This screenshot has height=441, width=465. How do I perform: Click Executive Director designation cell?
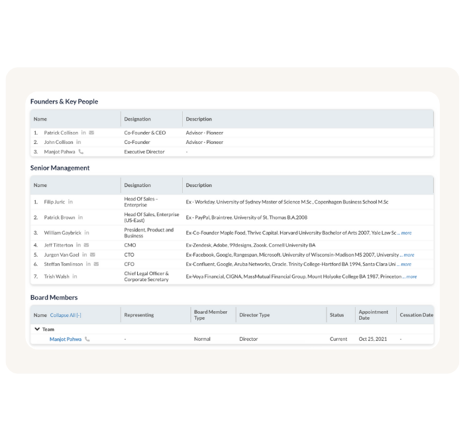pos(144,152)
